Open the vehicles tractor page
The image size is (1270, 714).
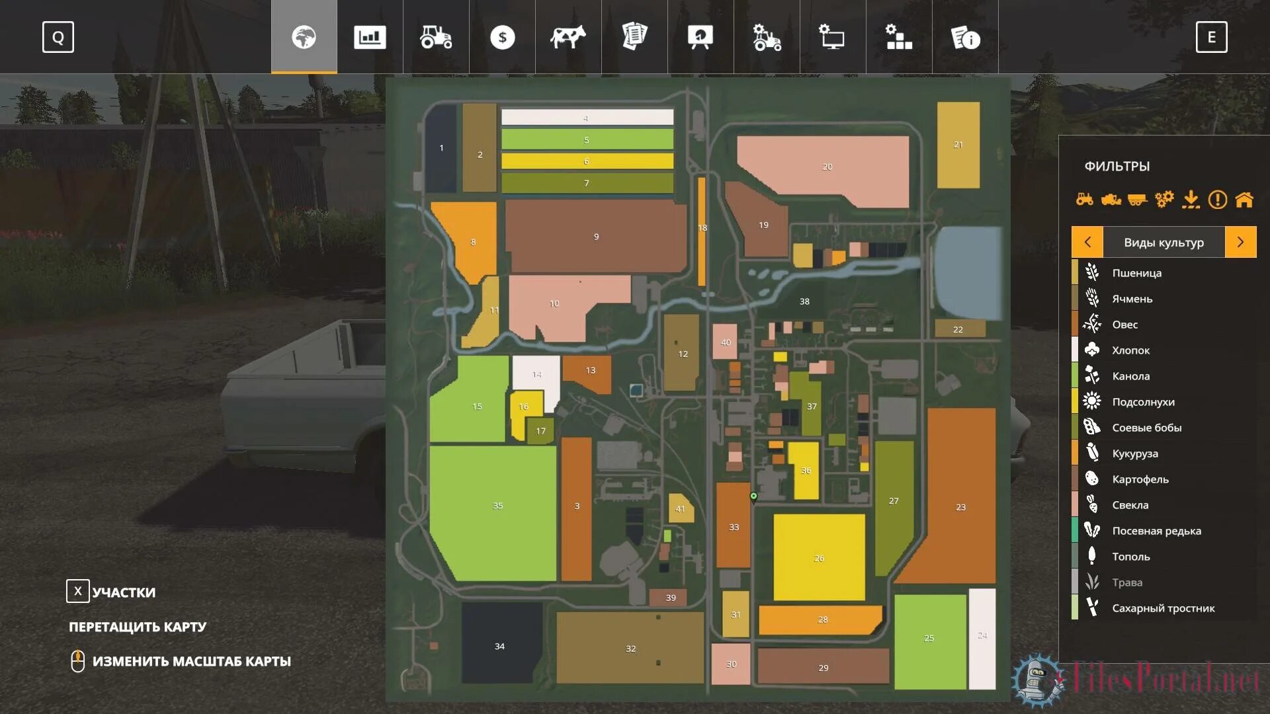(436, 37)
